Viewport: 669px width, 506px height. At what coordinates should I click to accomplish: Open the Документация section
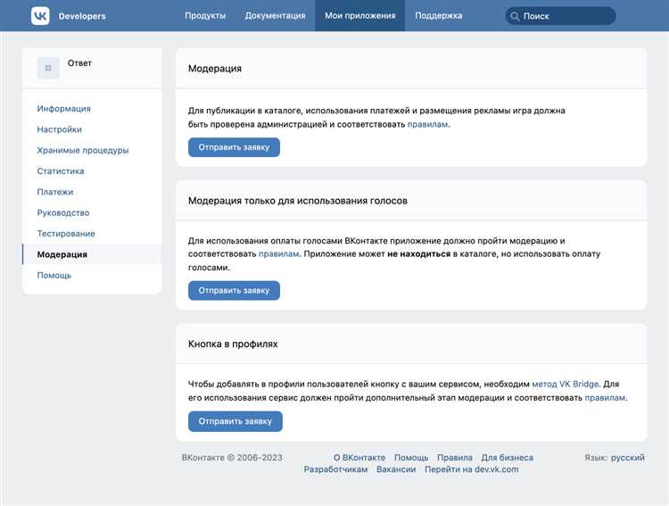(276, 16)
